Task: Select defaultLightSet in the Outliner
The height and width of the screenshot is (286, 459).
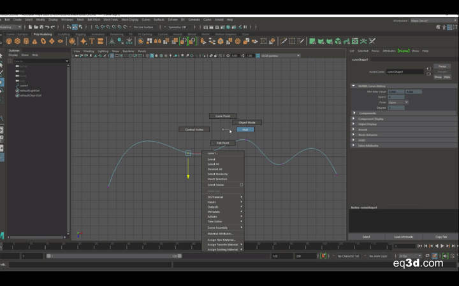Action: pos(29,91)
